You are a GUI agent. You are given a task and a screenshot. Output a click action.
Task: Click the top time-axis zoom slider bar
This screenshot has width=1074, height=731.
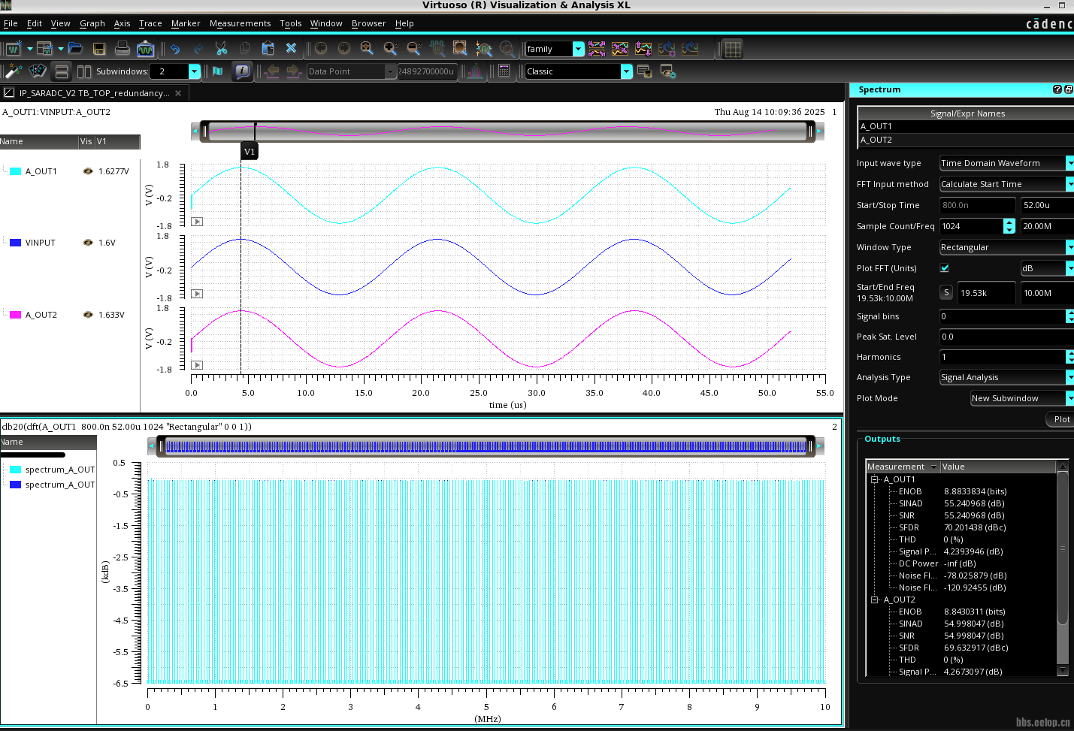[x=507, y=131]
